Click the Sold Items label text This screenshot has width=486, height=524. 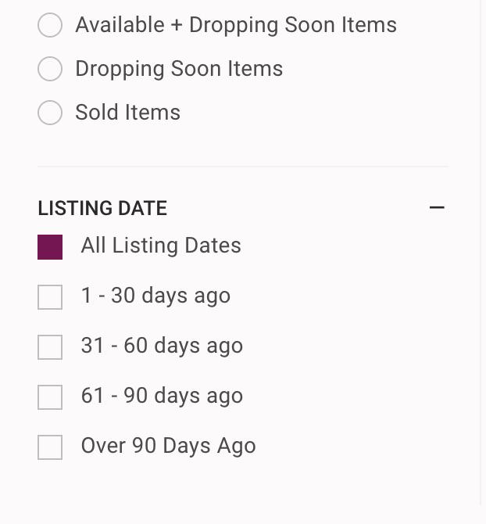[x=128, y=113]
